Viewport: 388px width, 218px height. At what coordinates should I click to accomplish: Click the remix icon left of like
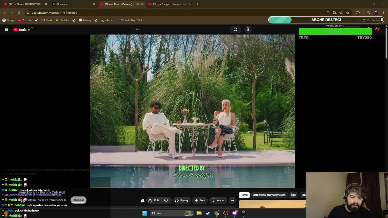coord(142,200)
